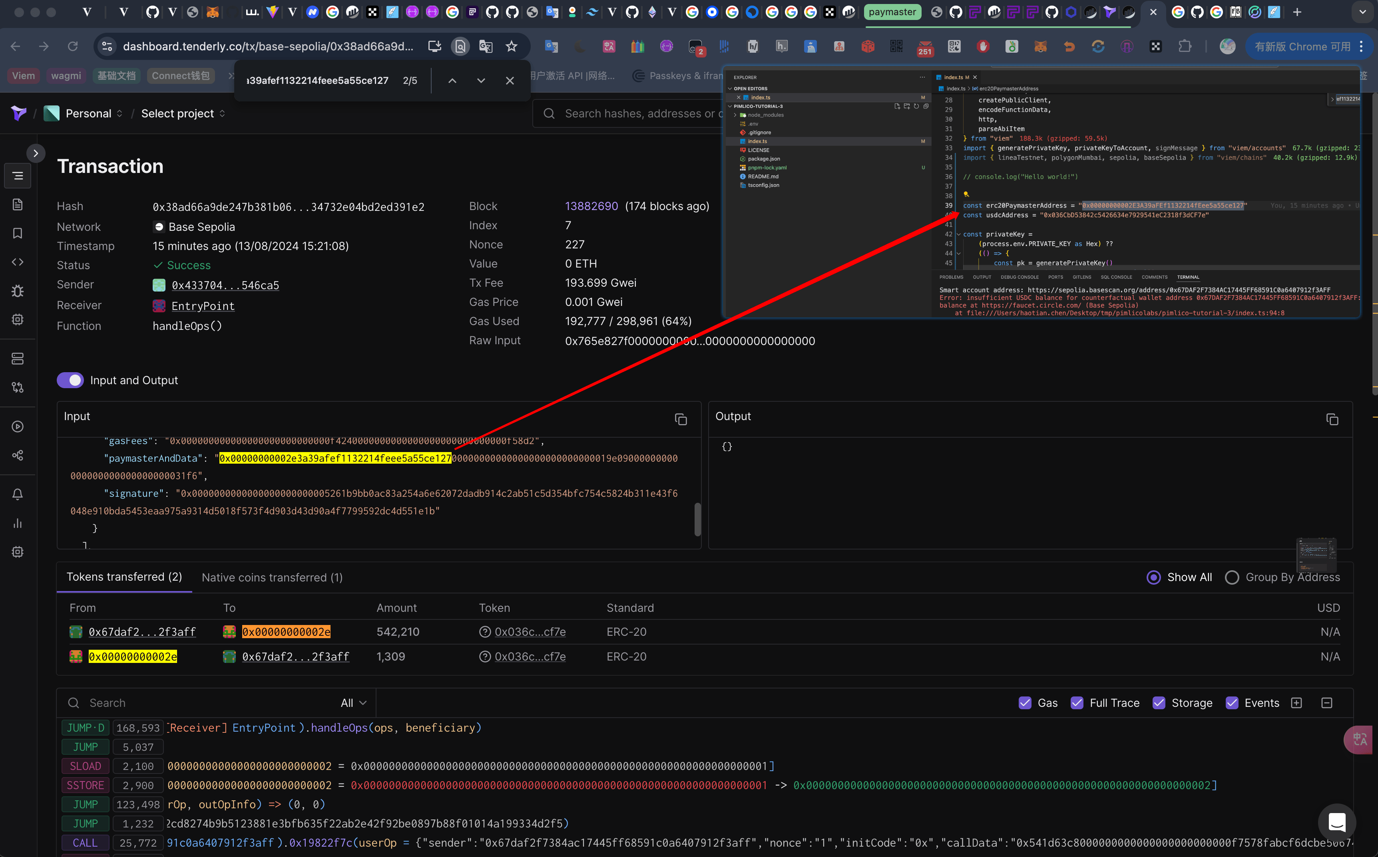Open the Personal account dropdown

point(84,113)
